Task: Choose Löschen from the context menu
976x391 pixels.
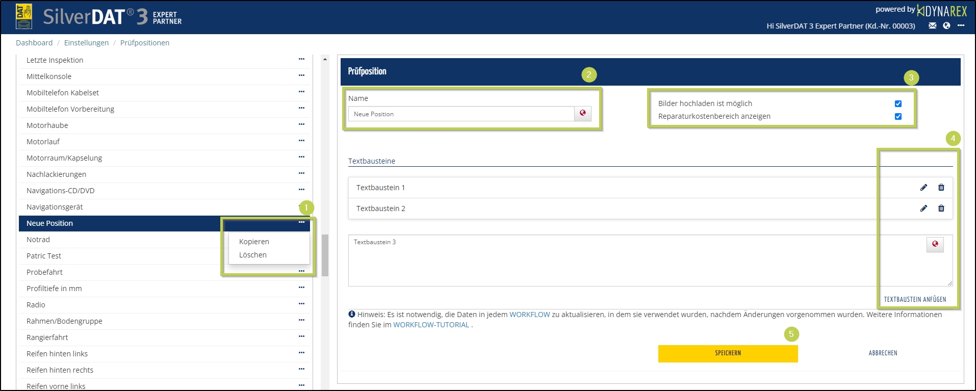Action: tap(253, 255)
